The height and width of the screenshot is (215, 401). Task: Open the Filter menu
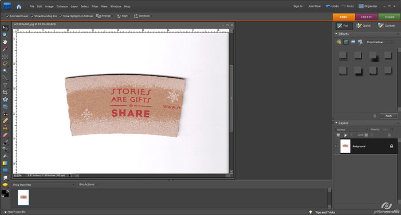(95, 6)
